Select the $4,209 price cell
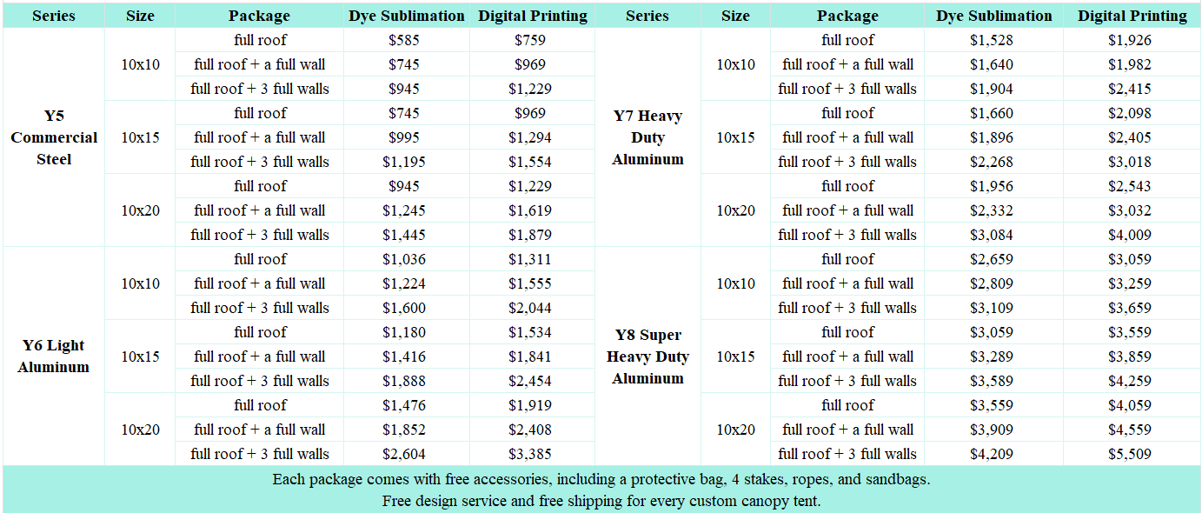 [x=992, y=454]
